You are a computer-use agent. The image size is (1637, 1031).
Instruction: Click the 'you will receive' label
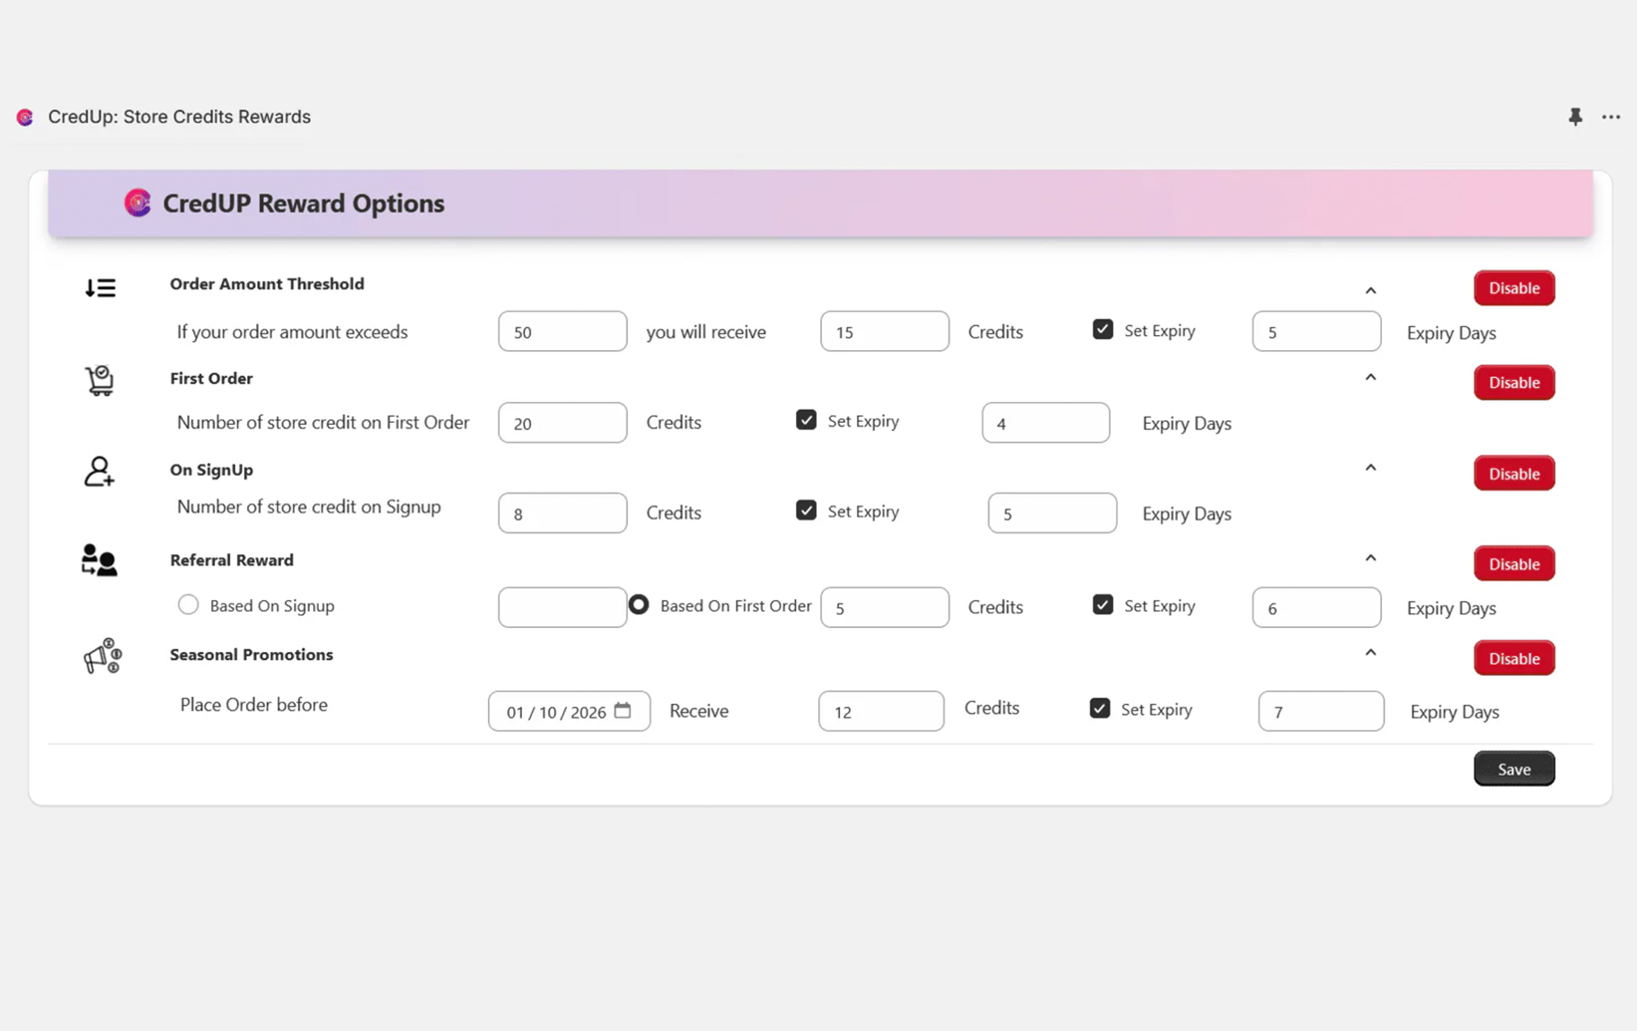[x=706, y=332]
